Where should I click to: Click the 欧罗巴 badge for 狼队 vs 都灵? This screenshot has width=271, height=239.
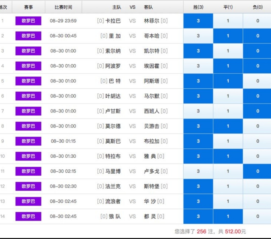(28, 216)
